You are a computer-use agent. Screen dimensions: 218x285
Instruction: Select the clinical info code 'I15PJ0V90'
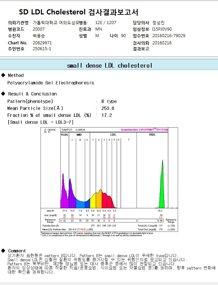162,29
